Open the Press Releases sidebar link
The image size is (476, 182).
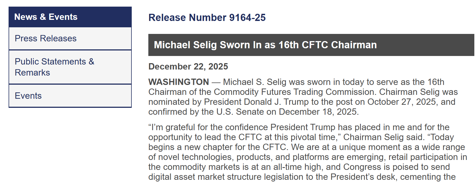coord(46,38)
